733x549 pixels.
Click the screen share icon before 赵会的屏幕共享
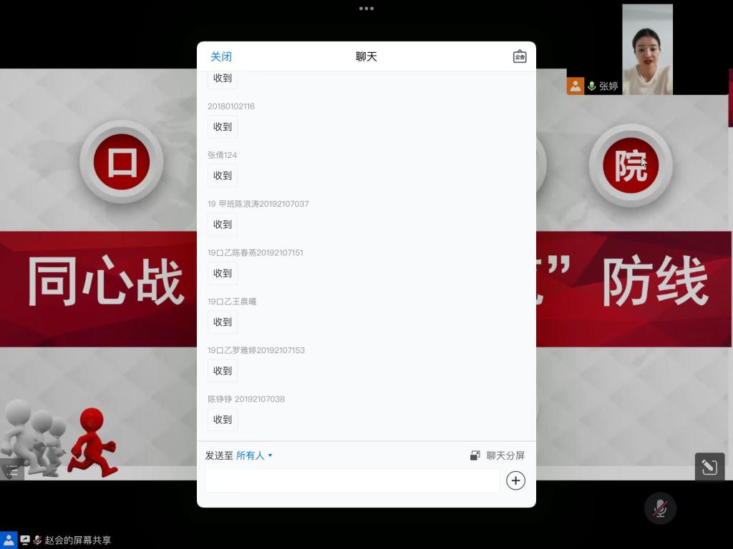click(25, 540)
